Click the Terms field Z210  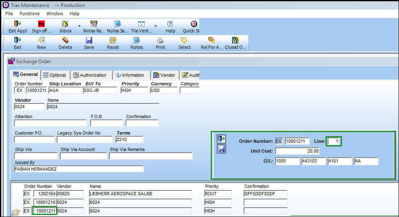pos(129,139)
